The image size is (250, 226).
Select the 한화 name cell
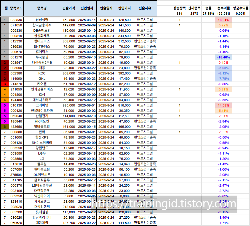pos(42,132)
